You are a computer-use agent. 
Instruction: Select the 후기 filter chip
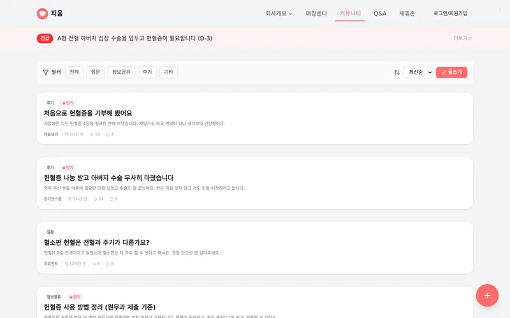pos(147,73)
